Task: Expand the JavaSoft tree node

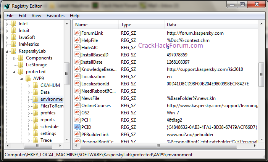Action: (x=7, y=38)
